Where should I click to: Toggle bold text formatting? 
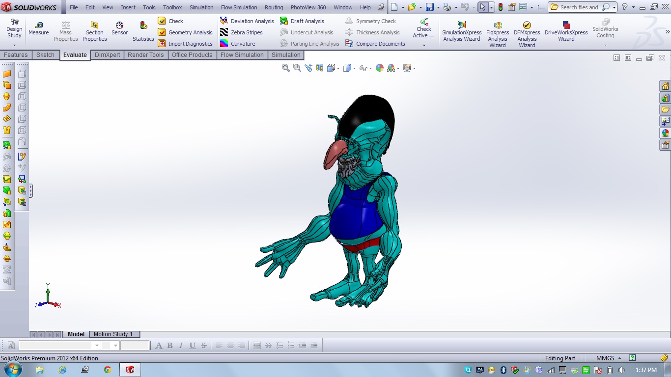pyautogui.click(x=170, y=346)
